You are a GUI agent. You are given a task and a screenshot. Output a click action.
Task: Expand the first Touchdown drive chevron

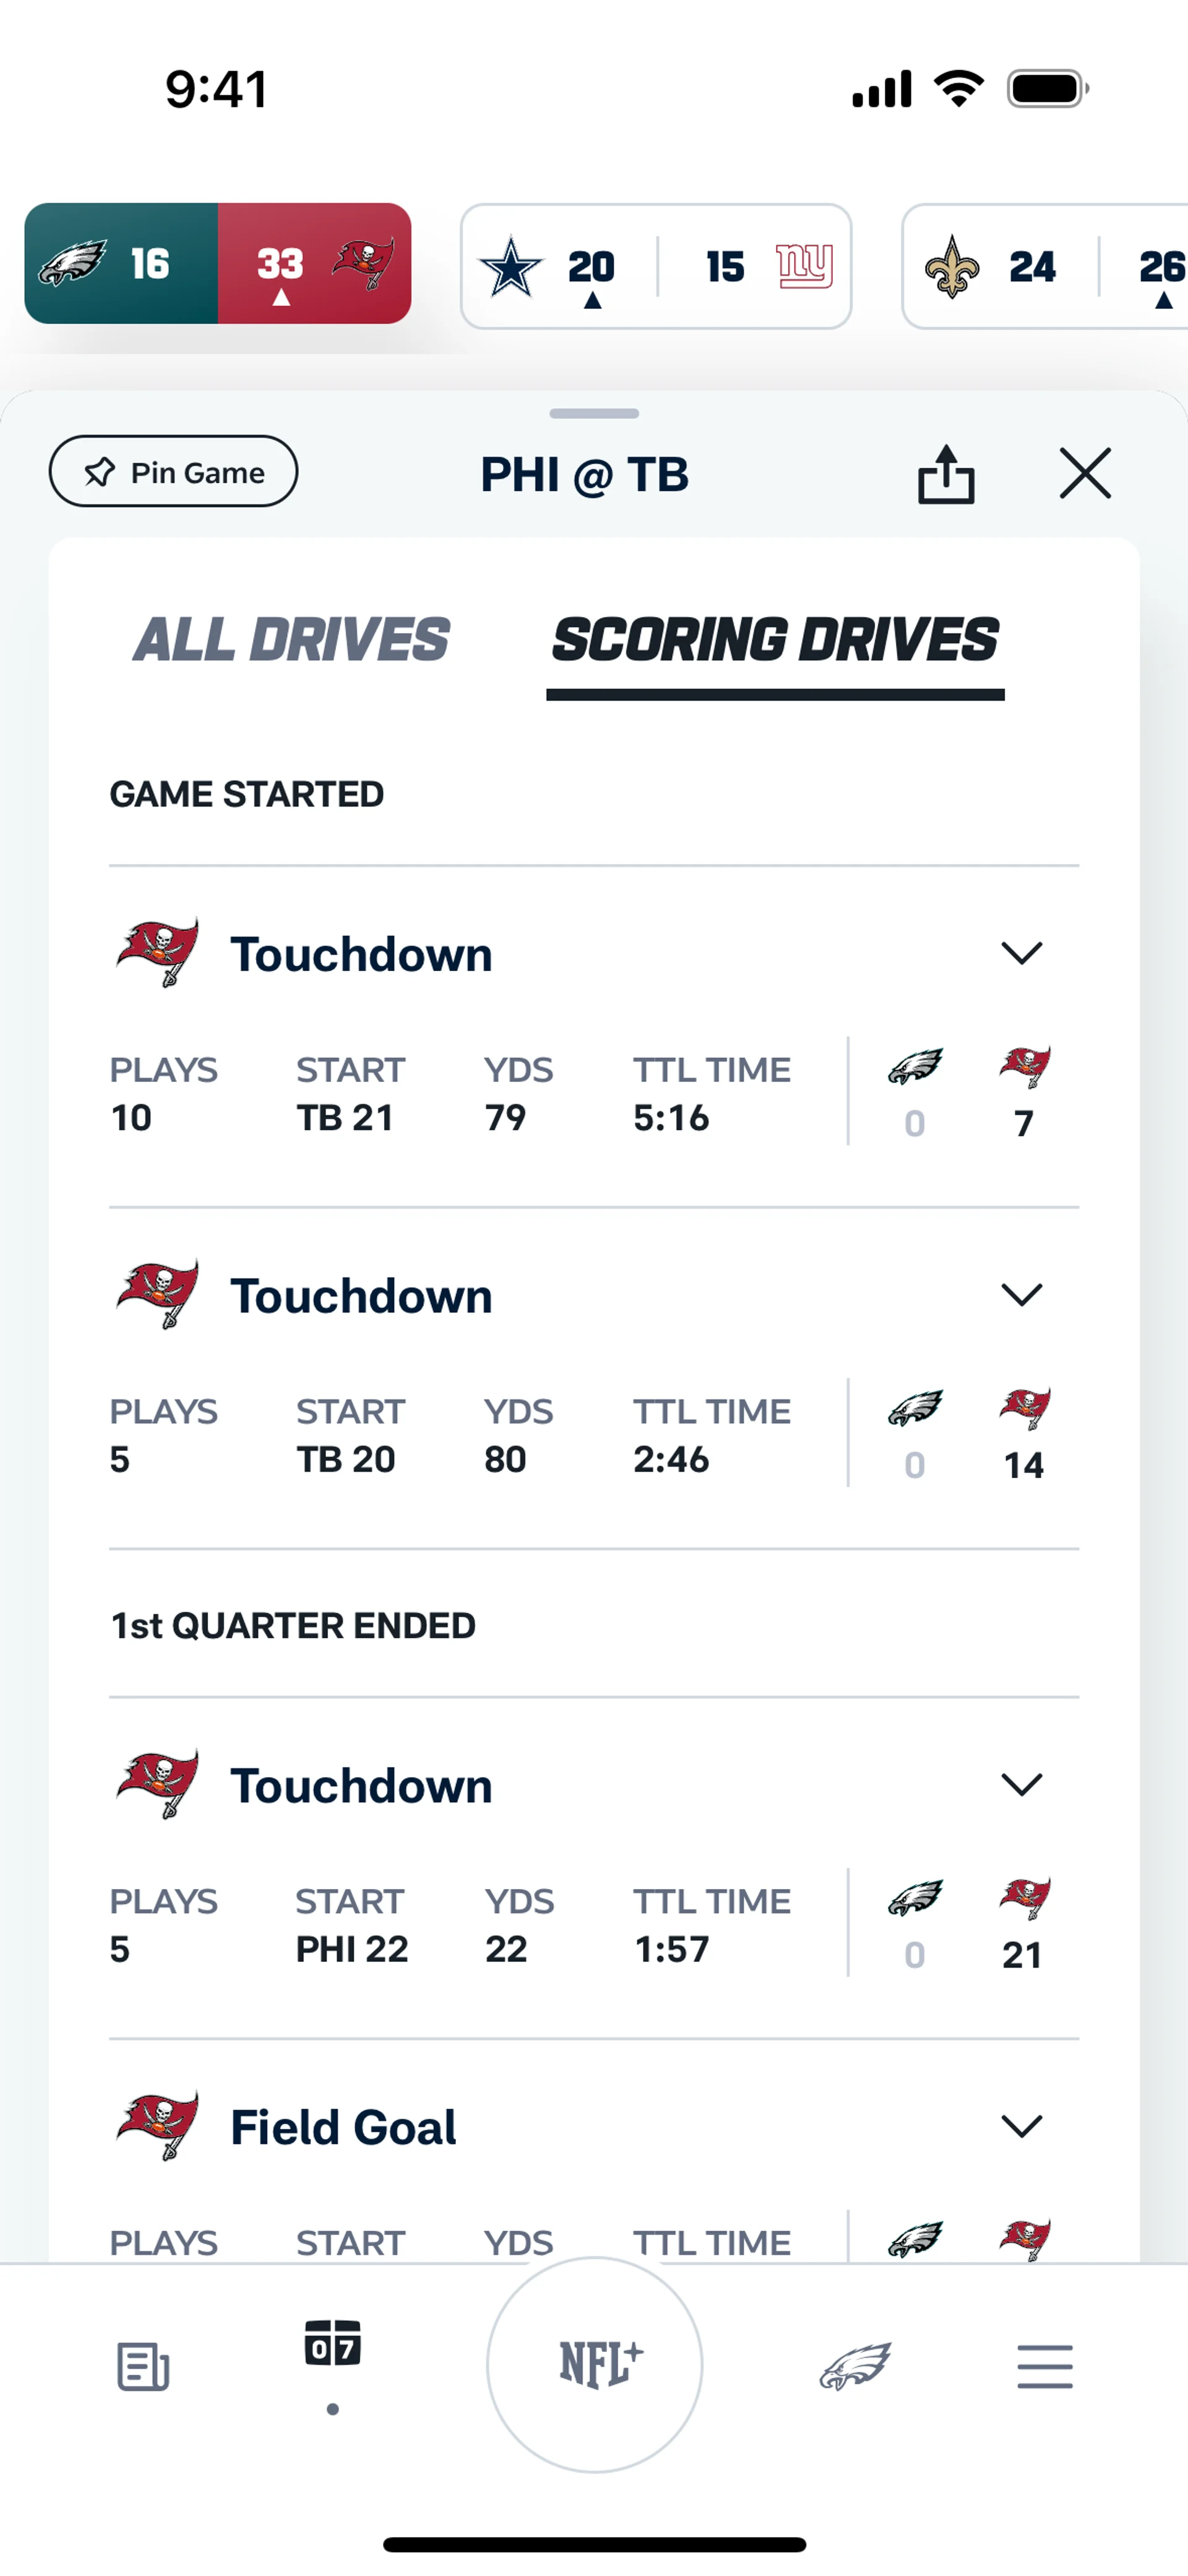[1021, 953]
